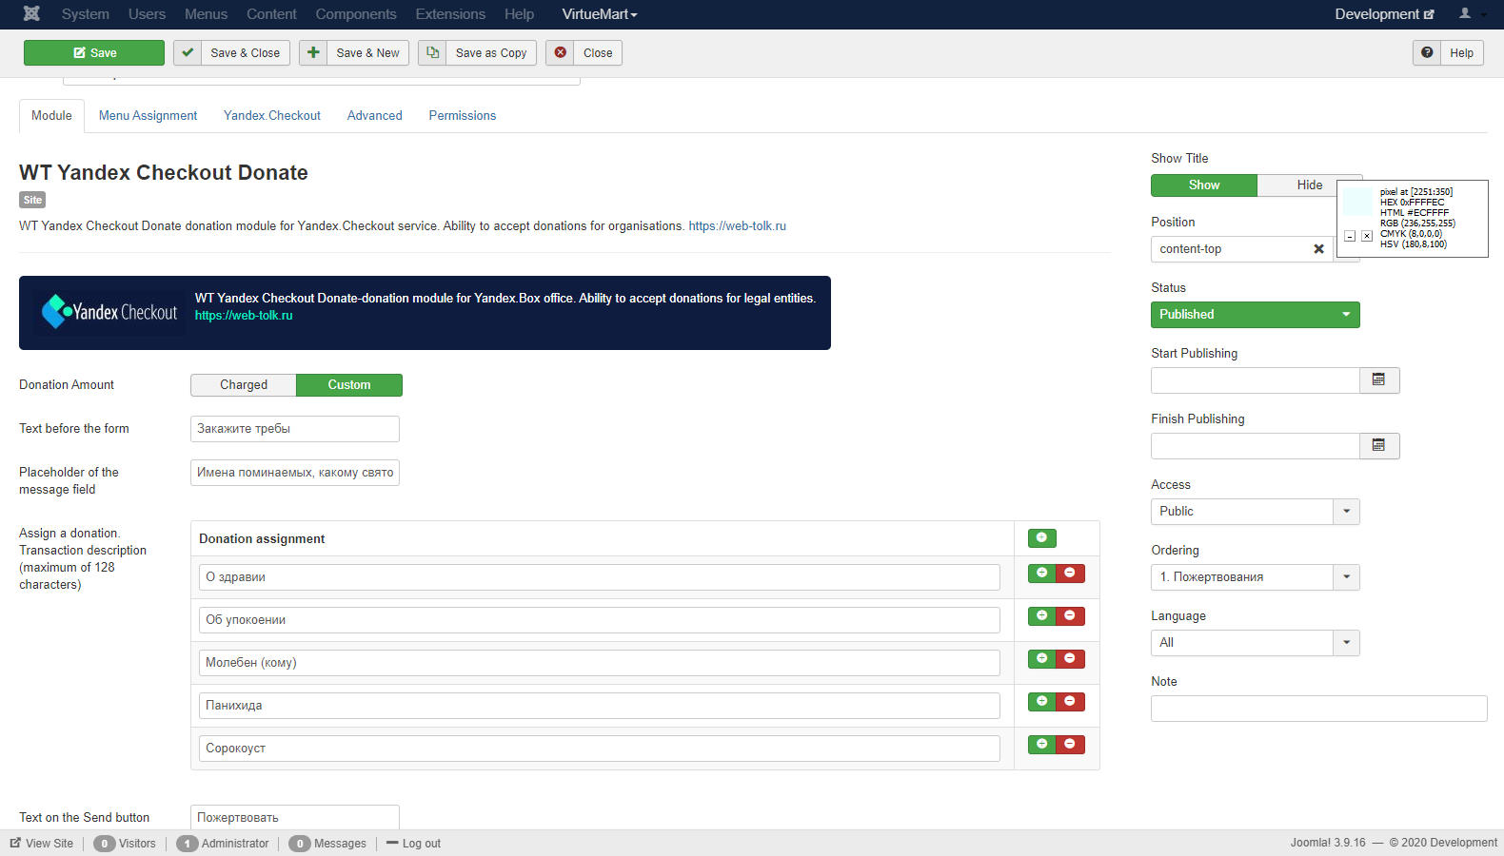Screen dimensions: 1504x856
Task: Open the Menus menu
Action: 206,14
